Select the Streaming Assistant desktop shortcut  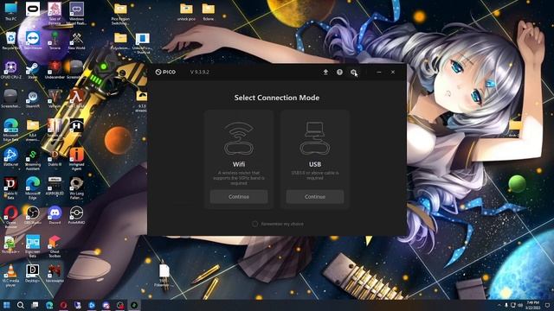pyautogui.click(x=33, y=159)
